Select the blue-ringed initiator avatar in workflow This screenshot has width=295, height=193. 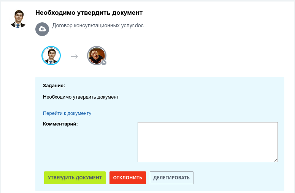pyautogui.click(x=51, y=56)
